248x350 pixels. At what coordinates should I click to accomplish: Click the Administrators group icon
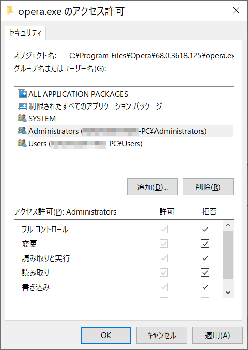(x=22, y=131)
